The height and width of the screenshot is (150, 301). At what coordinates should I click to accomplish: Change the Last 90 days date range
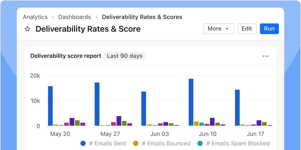point(124,56)
